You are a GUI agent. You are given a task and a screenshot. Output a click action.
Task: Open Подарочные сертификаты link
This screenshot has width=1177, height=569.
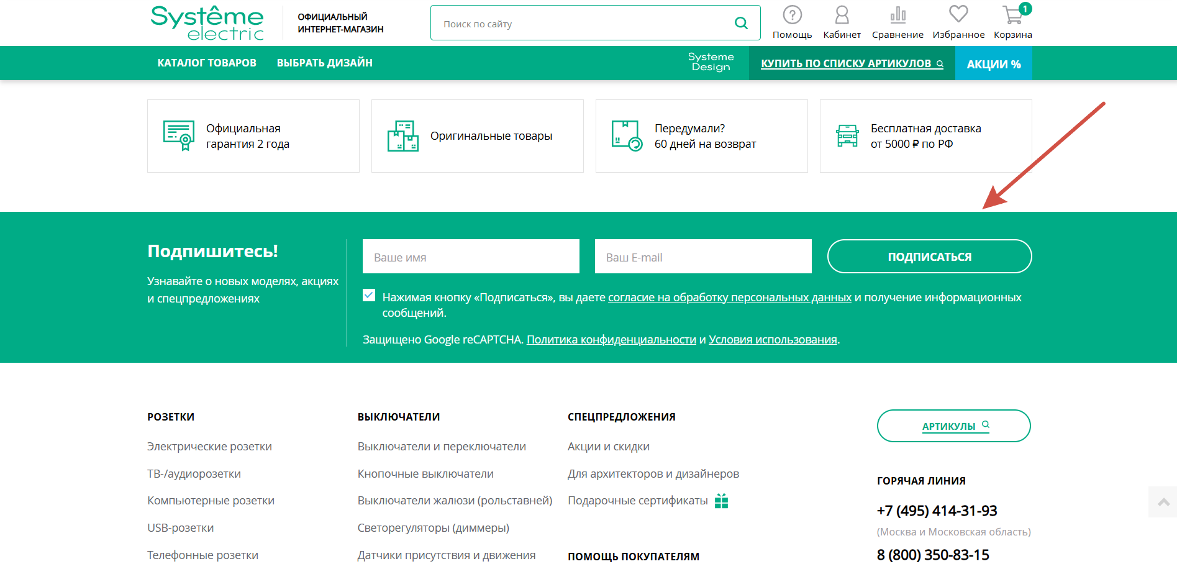[638, 501]
